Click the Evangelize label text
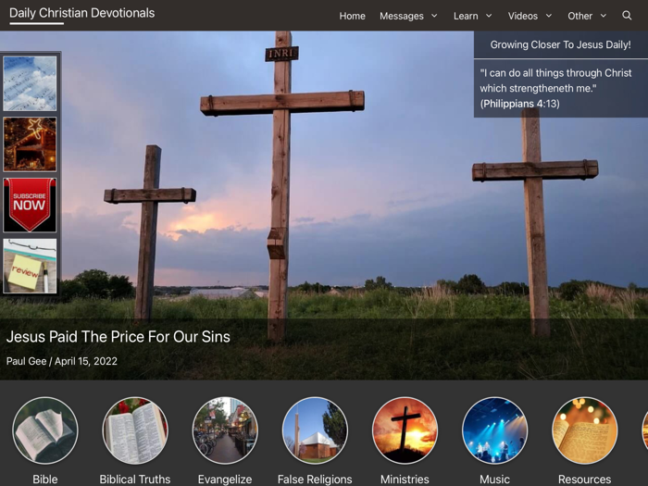This screenshot has height=486, width=648. pyautogui.click(x=225, y=480)
